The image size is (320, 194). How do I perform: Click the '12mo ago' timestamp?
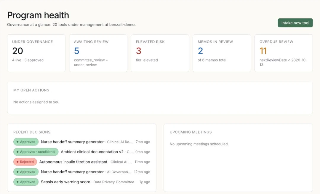tap(142, 172)
